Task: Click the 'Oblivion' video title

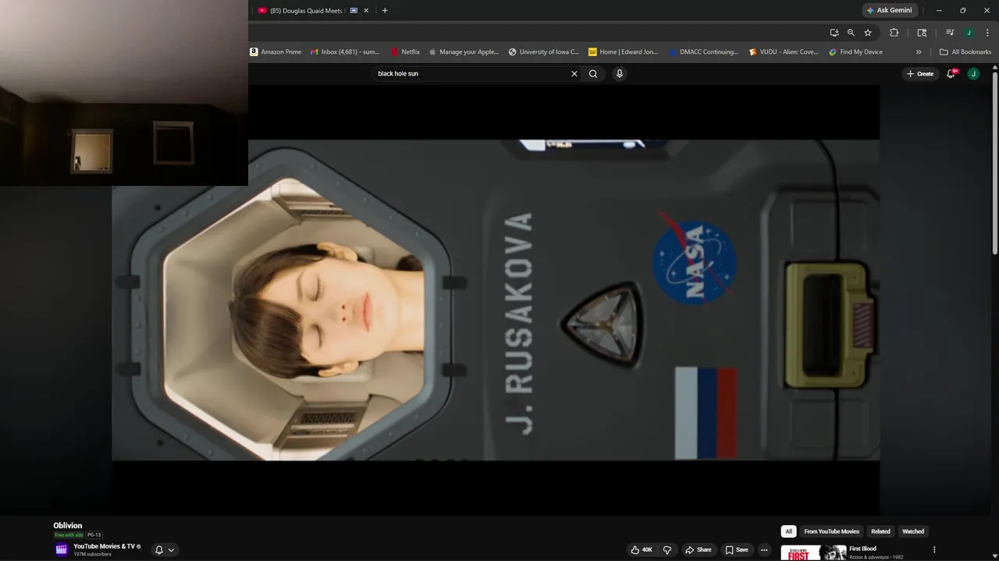Action: (x=67, y=526)
